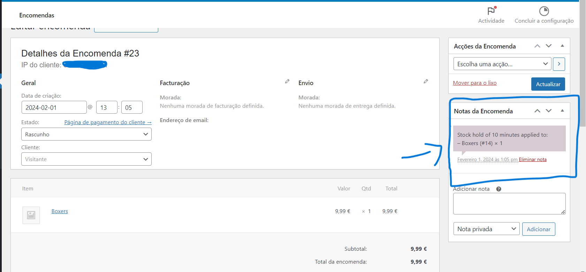
Task: Open Página de pagamento do cliente link
Action: click(108, 122)
